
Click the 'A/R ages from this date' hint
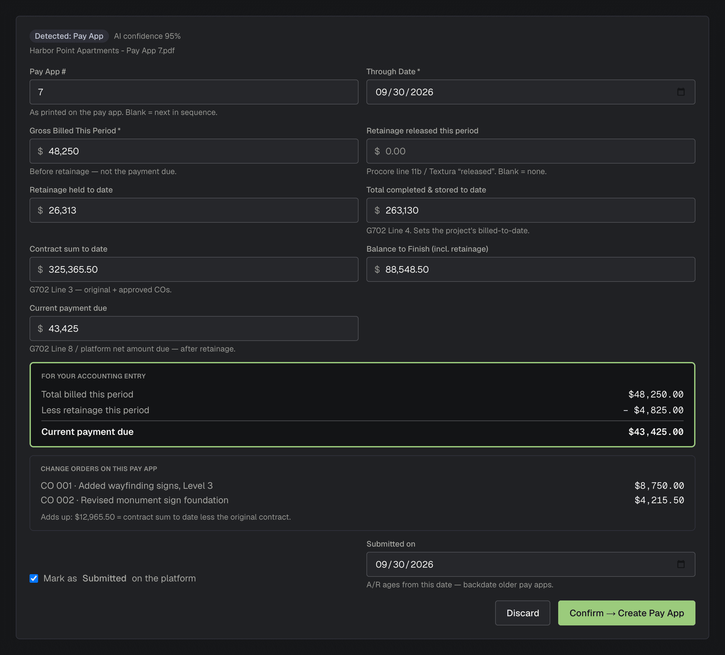460,584
